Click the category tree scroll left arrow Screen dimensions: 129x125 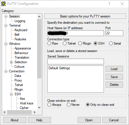point(5,112)
